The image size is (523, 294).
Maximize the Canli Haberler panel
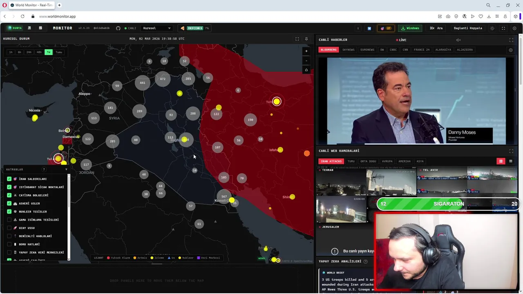[511, 40]
